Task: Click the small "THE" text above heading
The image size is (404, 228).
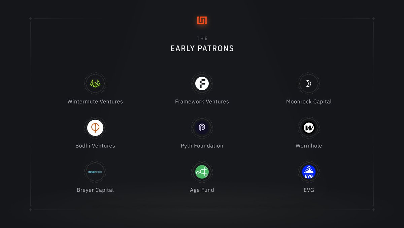Action: click(202, 38)
